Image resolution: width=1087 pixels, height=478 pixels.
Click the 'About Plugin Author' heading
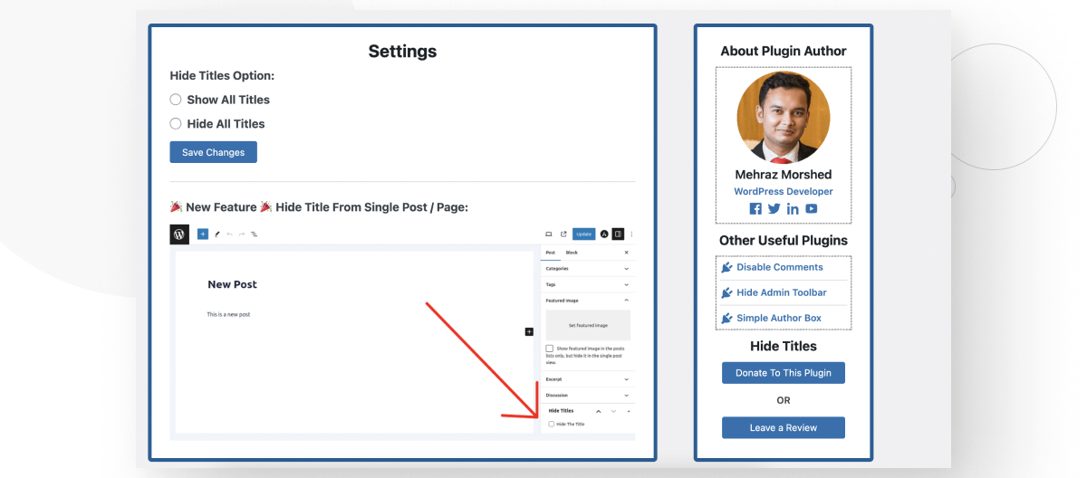point(784,51)
